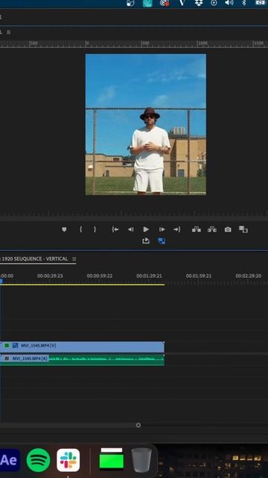Click the green fx badge on video clip

tap(7, 346)
